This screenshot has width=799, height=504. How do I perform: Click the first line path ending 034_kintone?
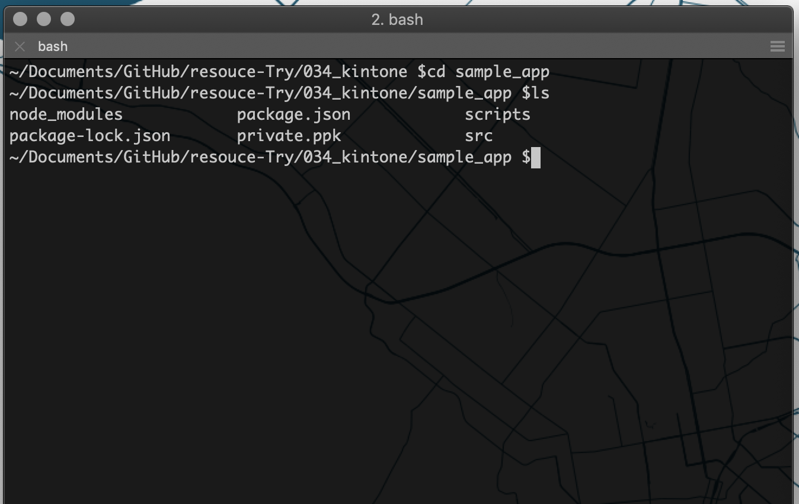coord(209,72)
